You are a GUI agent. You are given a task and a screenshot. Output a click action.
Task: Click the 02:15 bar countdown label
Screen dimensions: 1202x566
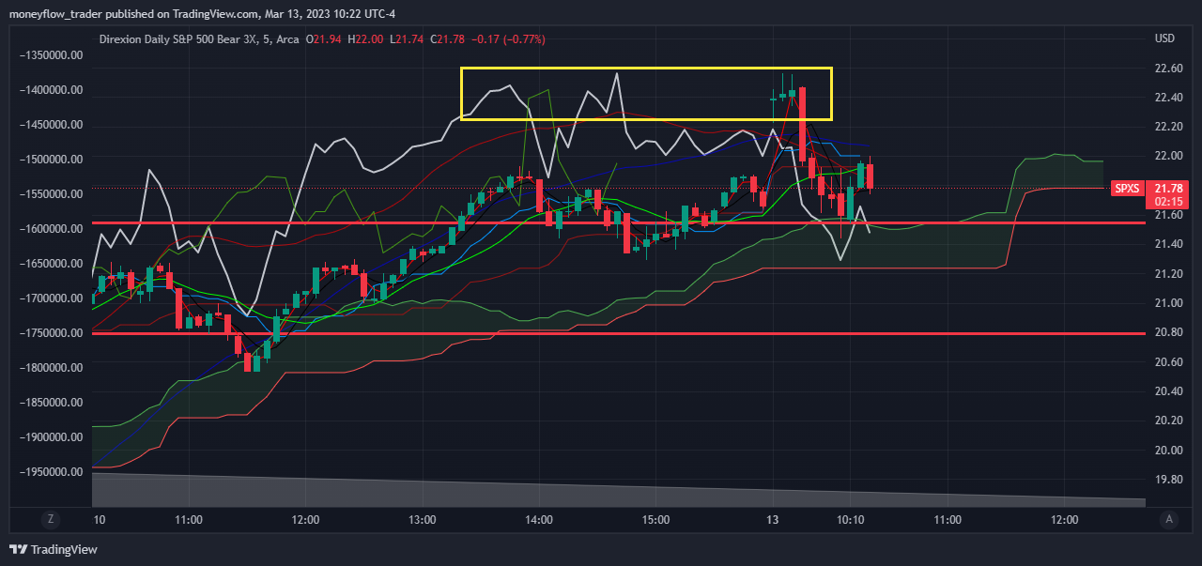click(x=1168, y=201)
